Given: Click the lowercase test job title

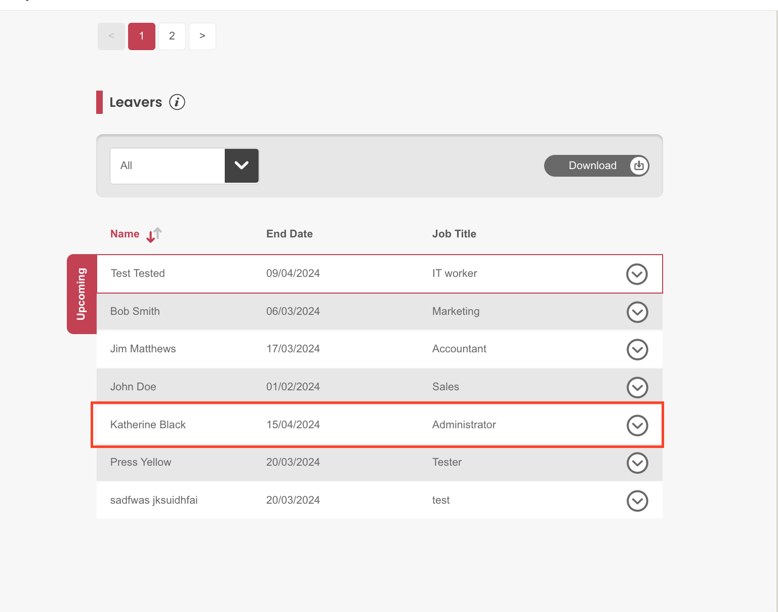Looking at the screenshot, I should coord(441,500).
